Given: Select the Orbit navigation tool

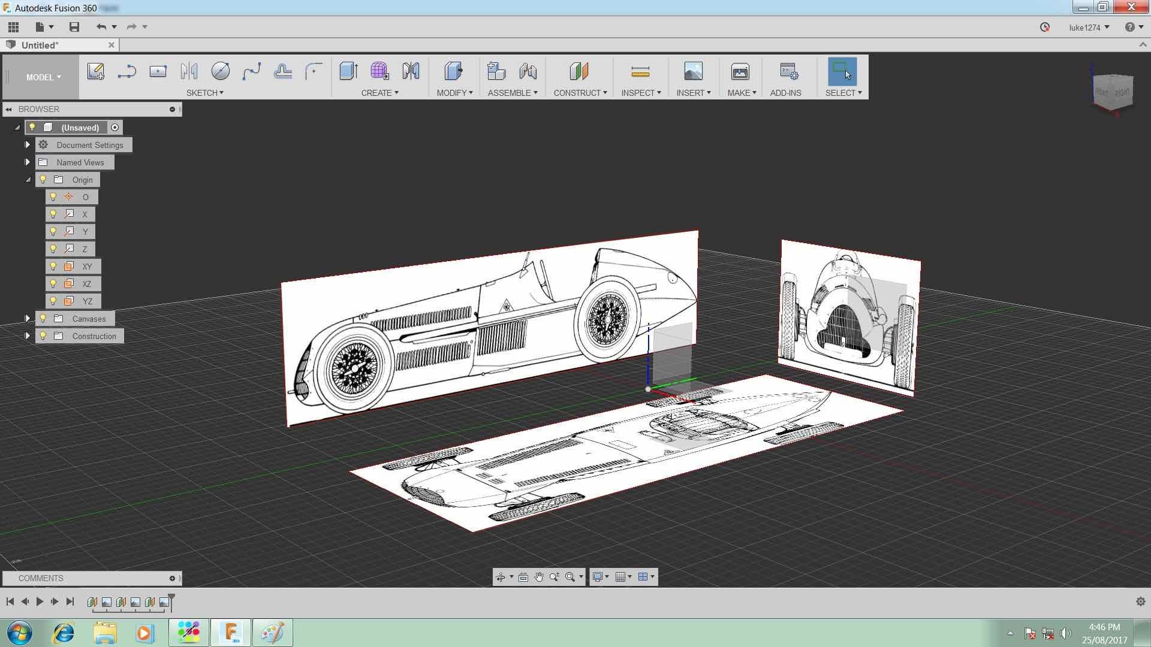Looking at the screenshot, I should coord(500,577).
